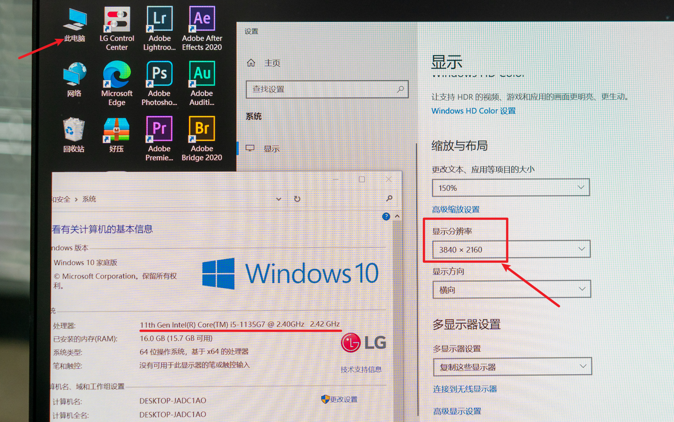Go to 主页 in Settings
This screenshot has height=422, width=674.
[x=272, y=63]
